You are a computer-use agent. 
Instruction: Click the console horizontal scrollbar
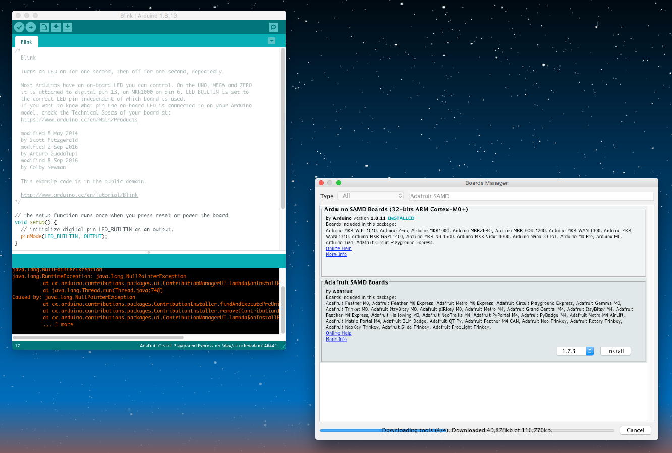[x=98, y=337]
